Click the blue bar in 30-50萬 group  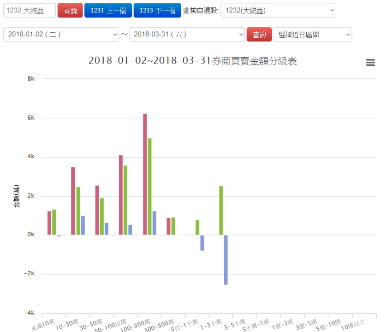click(x=107, y=229)
